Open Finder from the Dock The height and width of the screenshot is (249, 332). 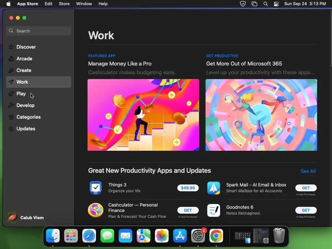click(x=53, y=235)
